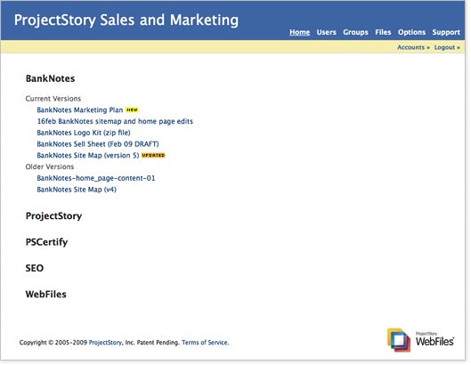The height and width of the screenshot is (365, 471).
Task: Visit the Support page
Action: (446, 32)
